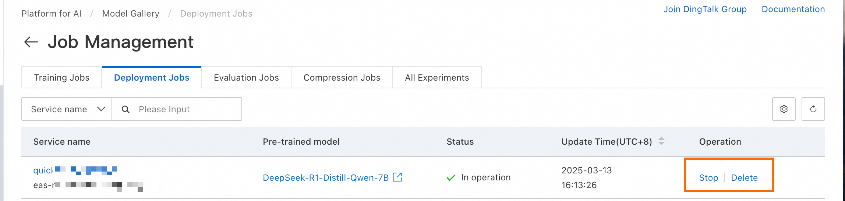Delete the deployment service
Screen dimensions: 845x201
(x=744, y=178)
